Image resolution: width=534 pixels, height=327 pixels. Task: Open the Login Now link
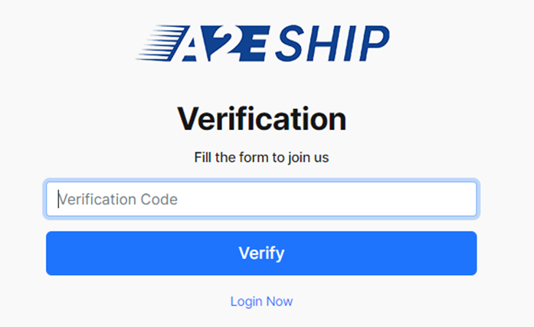pos(261,301)
